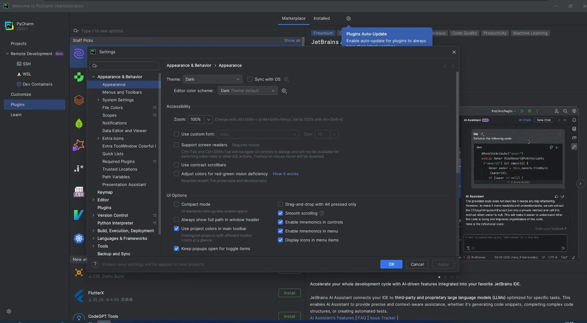
Task: Click OK in the Settings dialog
Action: pos(391,264)
